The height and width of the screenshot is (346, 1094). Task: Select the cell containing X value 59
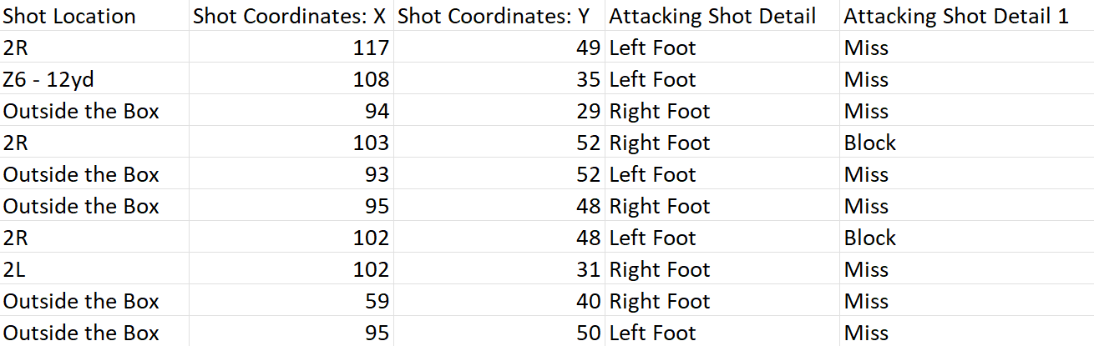(291, 301)
